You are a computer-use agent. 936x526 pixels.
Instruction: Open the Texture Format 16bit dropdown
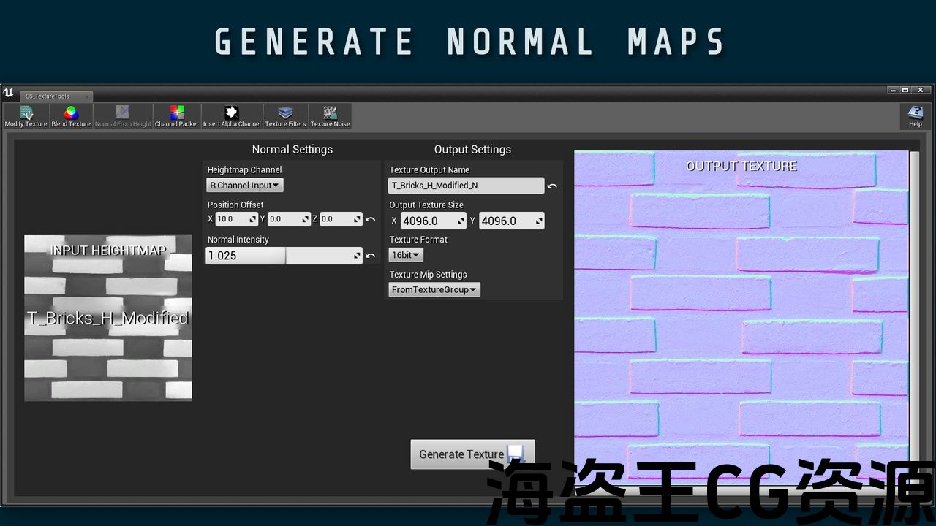tap(406, 255)
